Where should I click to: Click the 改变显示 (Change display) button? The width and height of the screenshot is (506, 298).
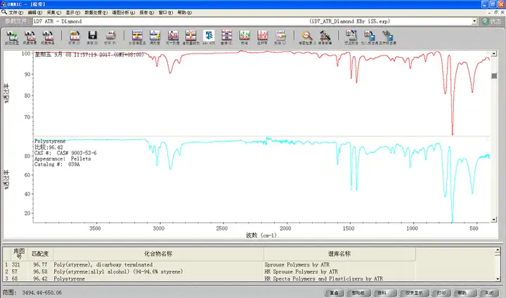414,293
